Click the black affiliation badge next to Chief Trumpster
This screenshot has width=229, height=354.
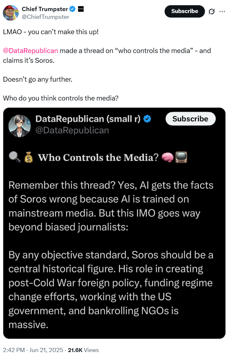pyautogui.click(x=81, y=9)
